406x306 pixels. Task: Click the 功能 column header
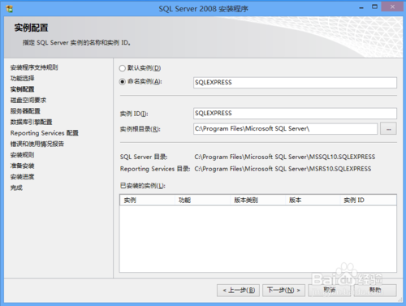(x=203, y=200)
